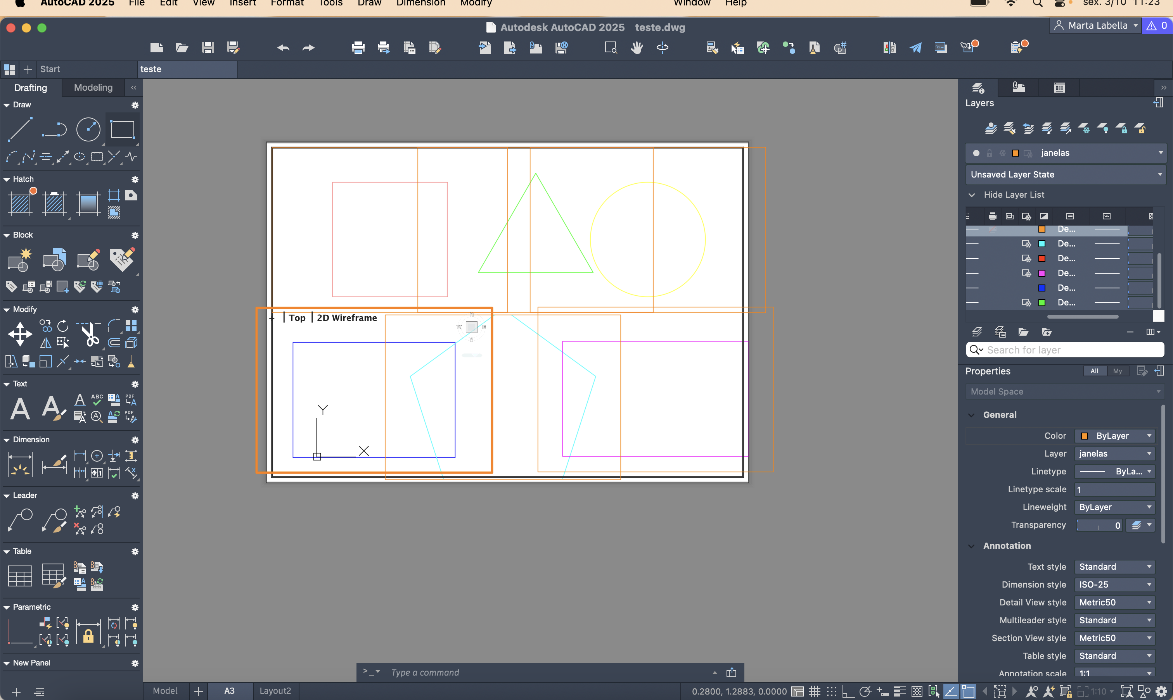Screen dimensions: 1173x700
Task: Open the Hatch tool
Action: click(20, 204)
